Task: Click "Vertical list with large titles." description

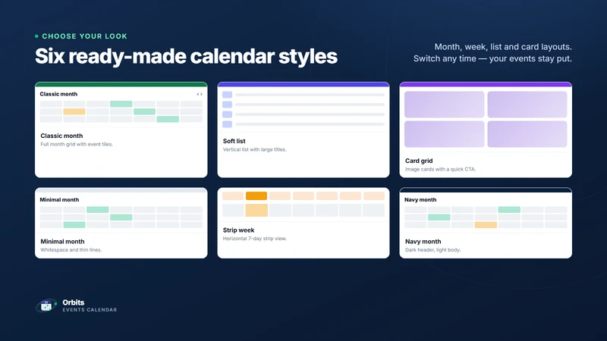Action: (255, 149)
